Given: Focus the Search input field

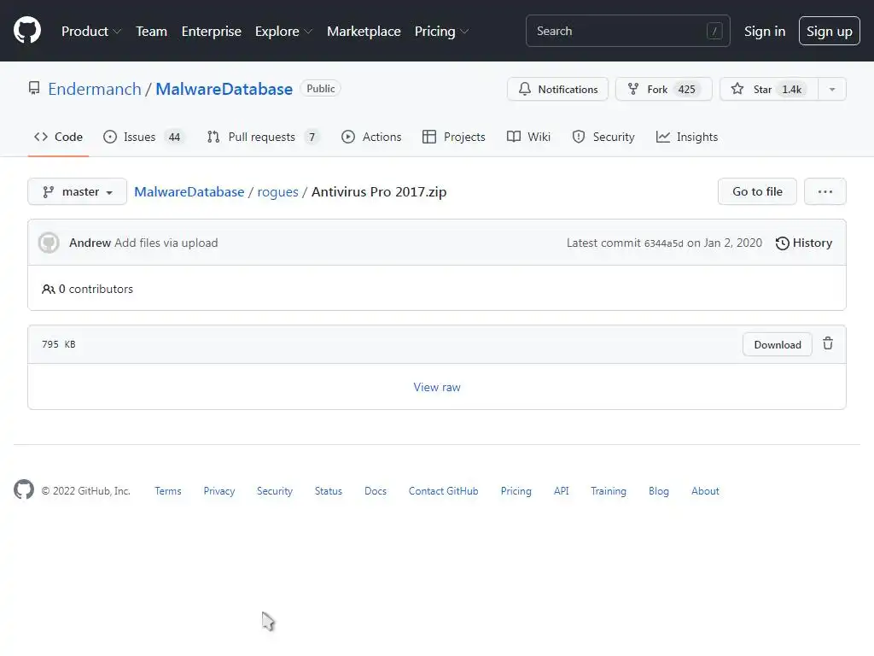Looking at the screenshot, I should click(627, 31).
